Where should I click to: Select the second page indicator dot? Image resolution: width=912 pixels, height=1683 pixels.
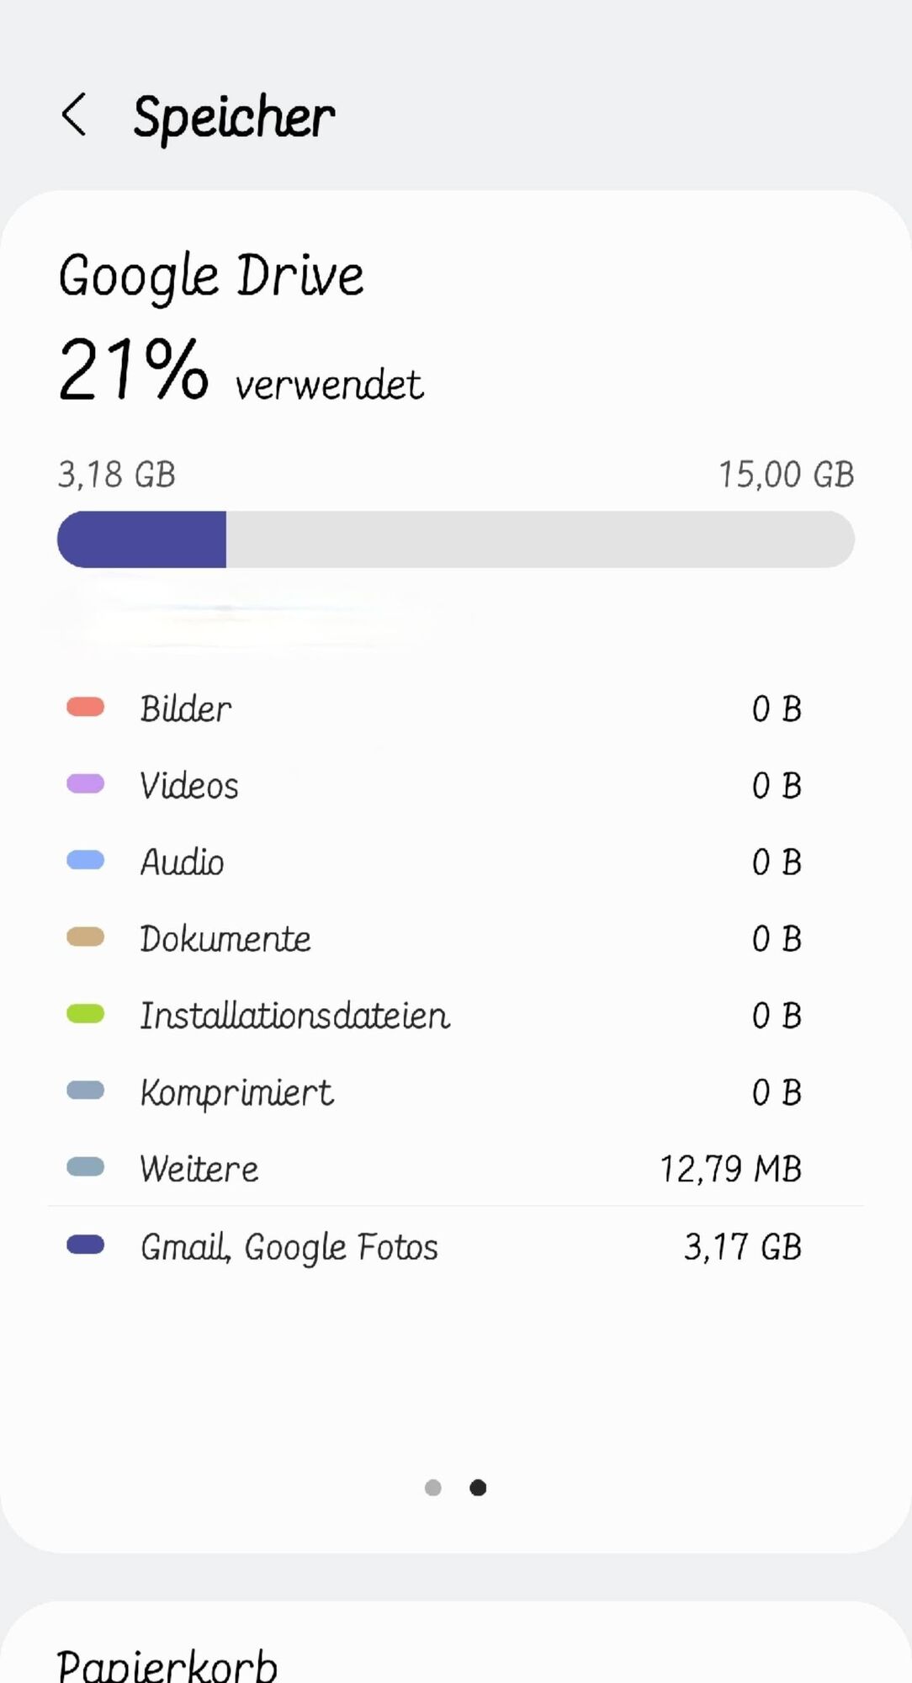(x=478, y=1488)
